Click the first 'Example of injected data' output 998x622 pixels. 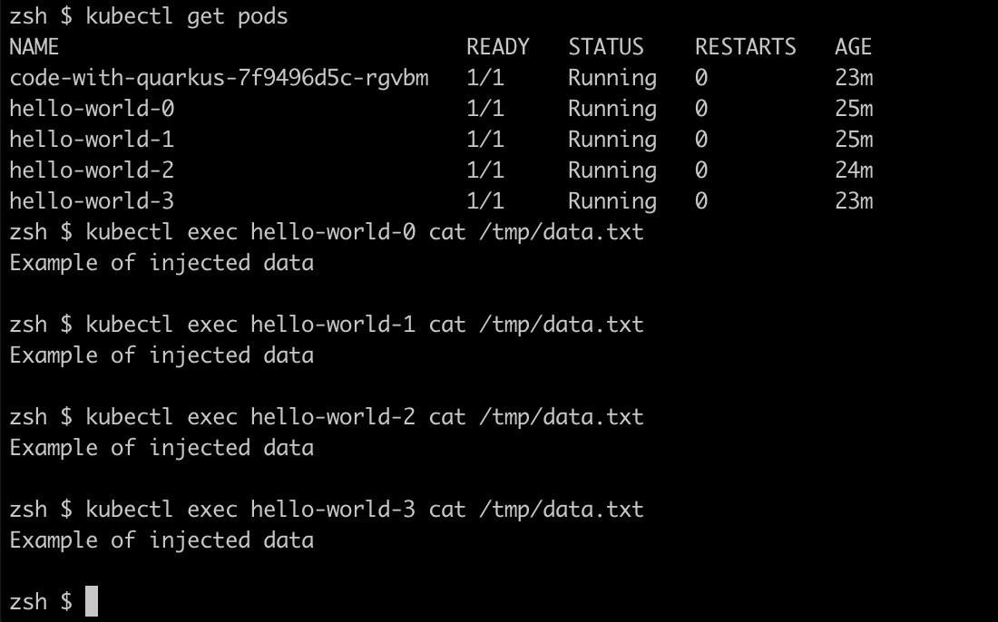pos(161,263)
